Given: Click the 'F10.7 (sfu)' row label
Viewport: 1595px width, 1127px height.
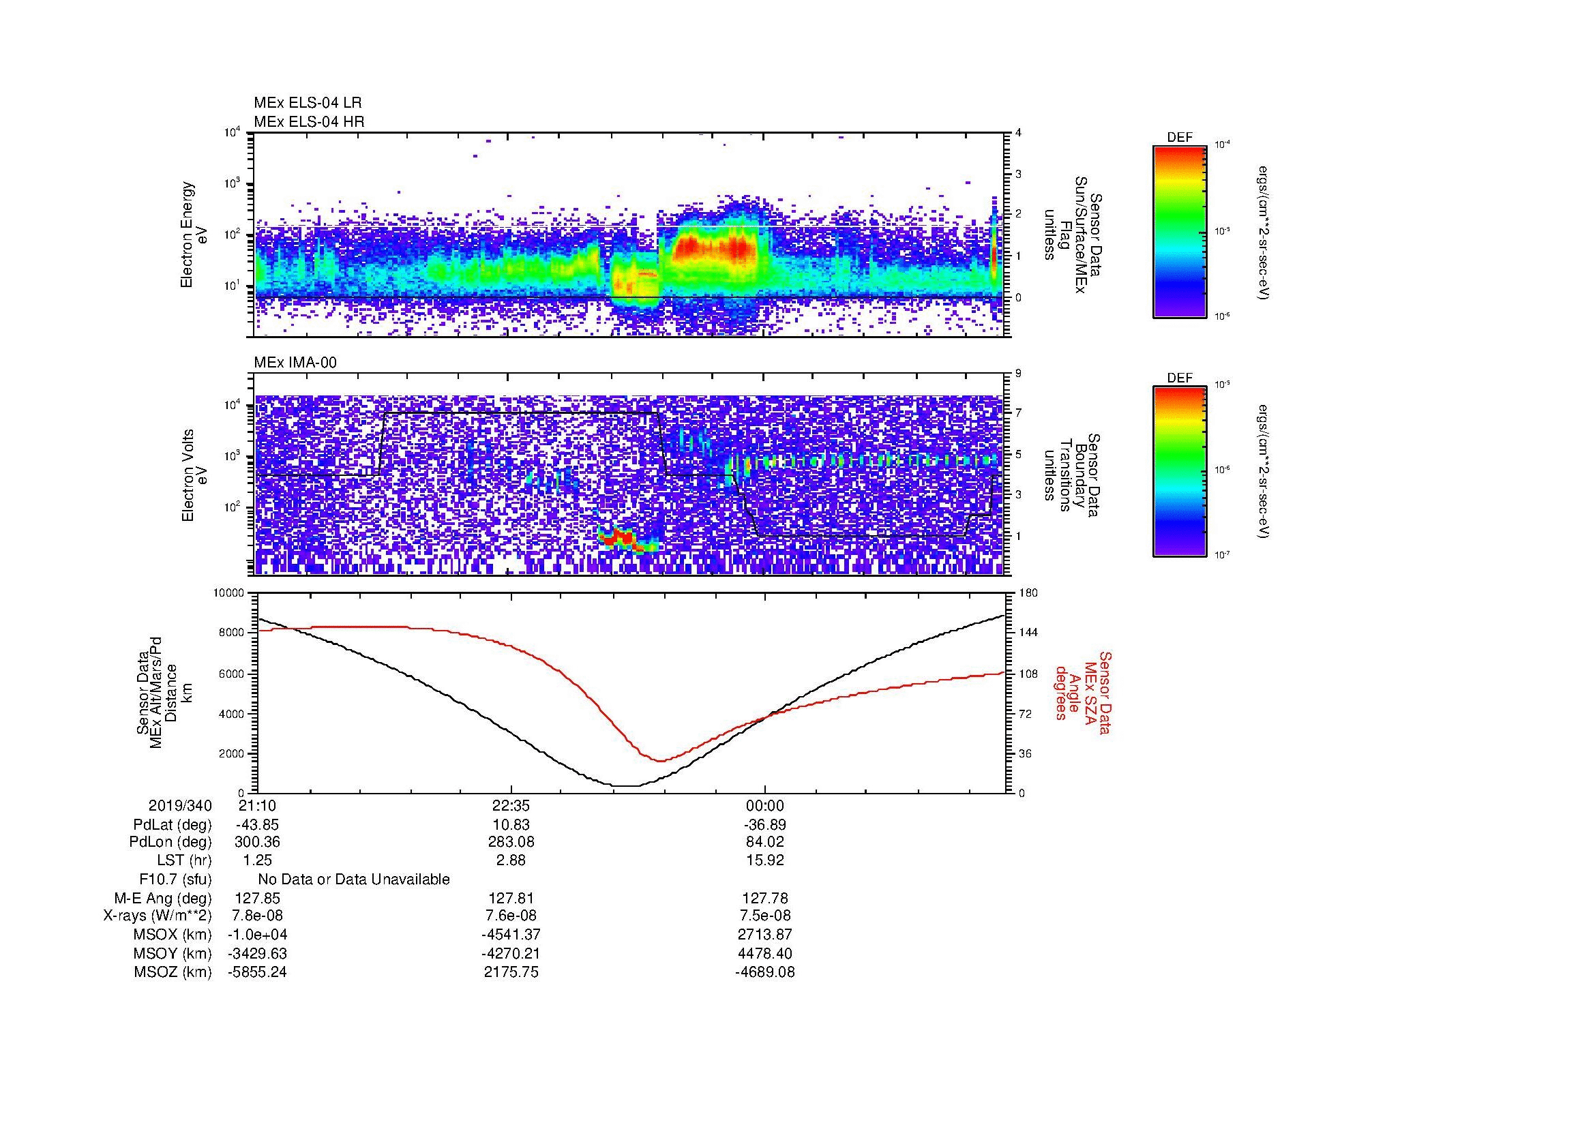Looking at the screenshot, I should (175, 880).
